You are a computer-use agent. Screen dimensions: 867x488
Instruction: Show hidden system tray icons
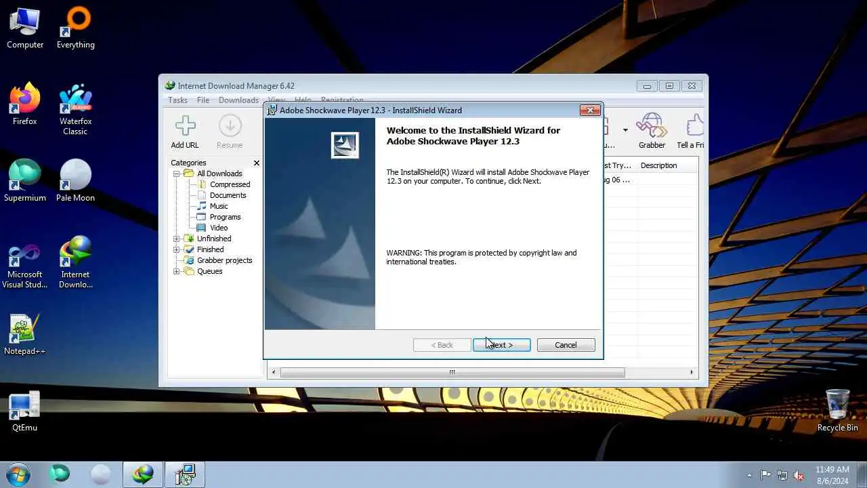pos(749,475)
